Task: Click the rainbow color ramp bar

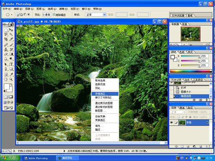Action: click(191, 71)
